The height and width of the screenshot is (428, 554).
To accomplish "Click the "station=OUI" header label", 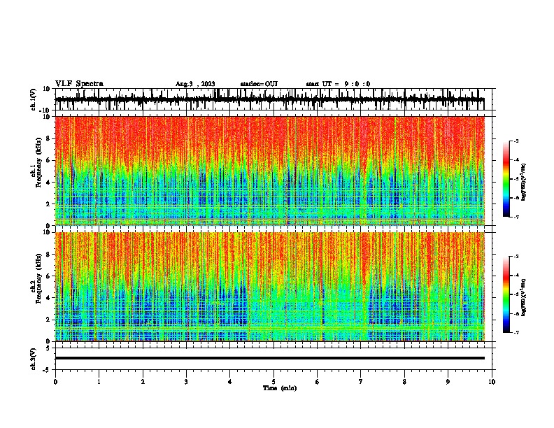I will coord(259,84).
